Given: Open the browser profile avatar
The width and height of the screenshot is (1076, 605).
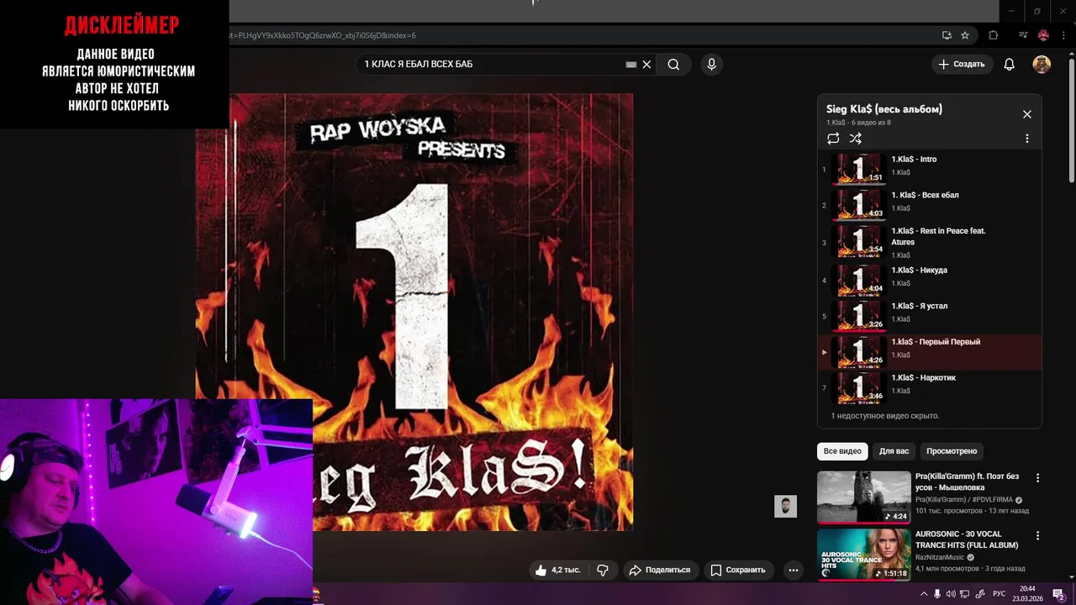Looking at the screenshot, I should click(x=1043, y=35).
